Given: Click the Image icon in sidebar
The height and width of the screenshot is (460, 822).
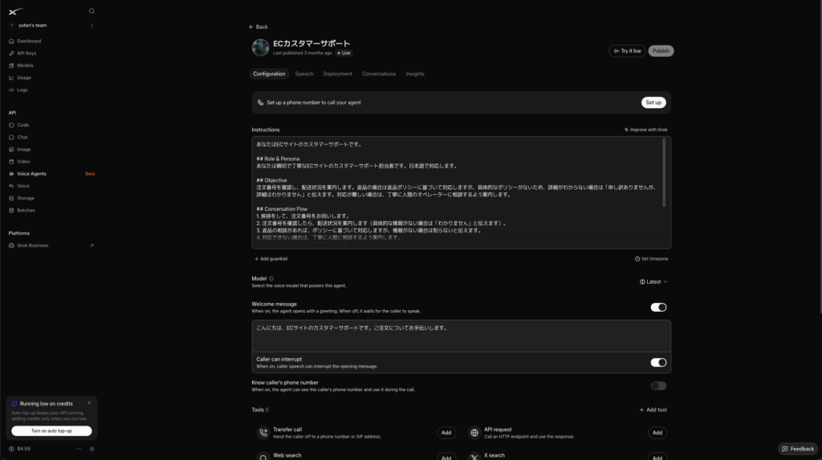Looking at the screenshot, I should (x=11, y=150).
